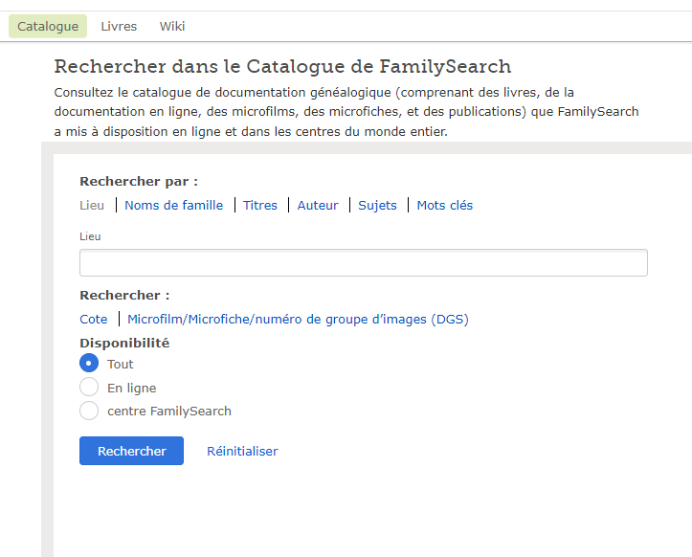Select the Lieu search-by option
The image size is (692, 557).
(92, 205)
